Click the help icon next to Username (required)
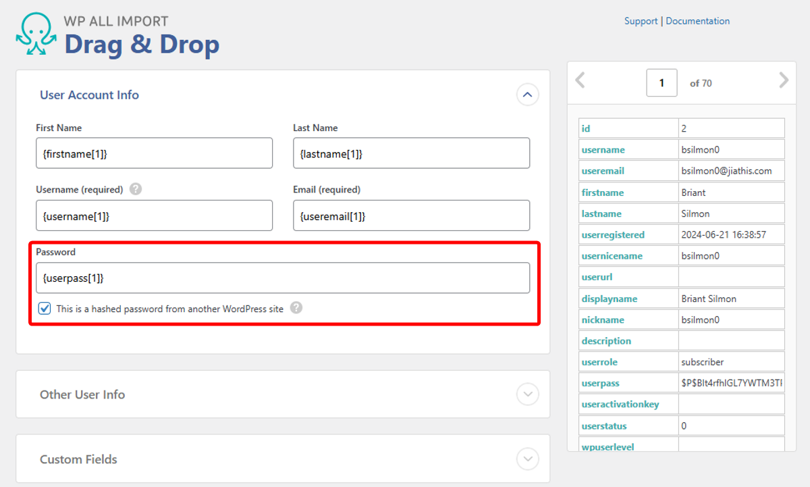 (136, 189)
